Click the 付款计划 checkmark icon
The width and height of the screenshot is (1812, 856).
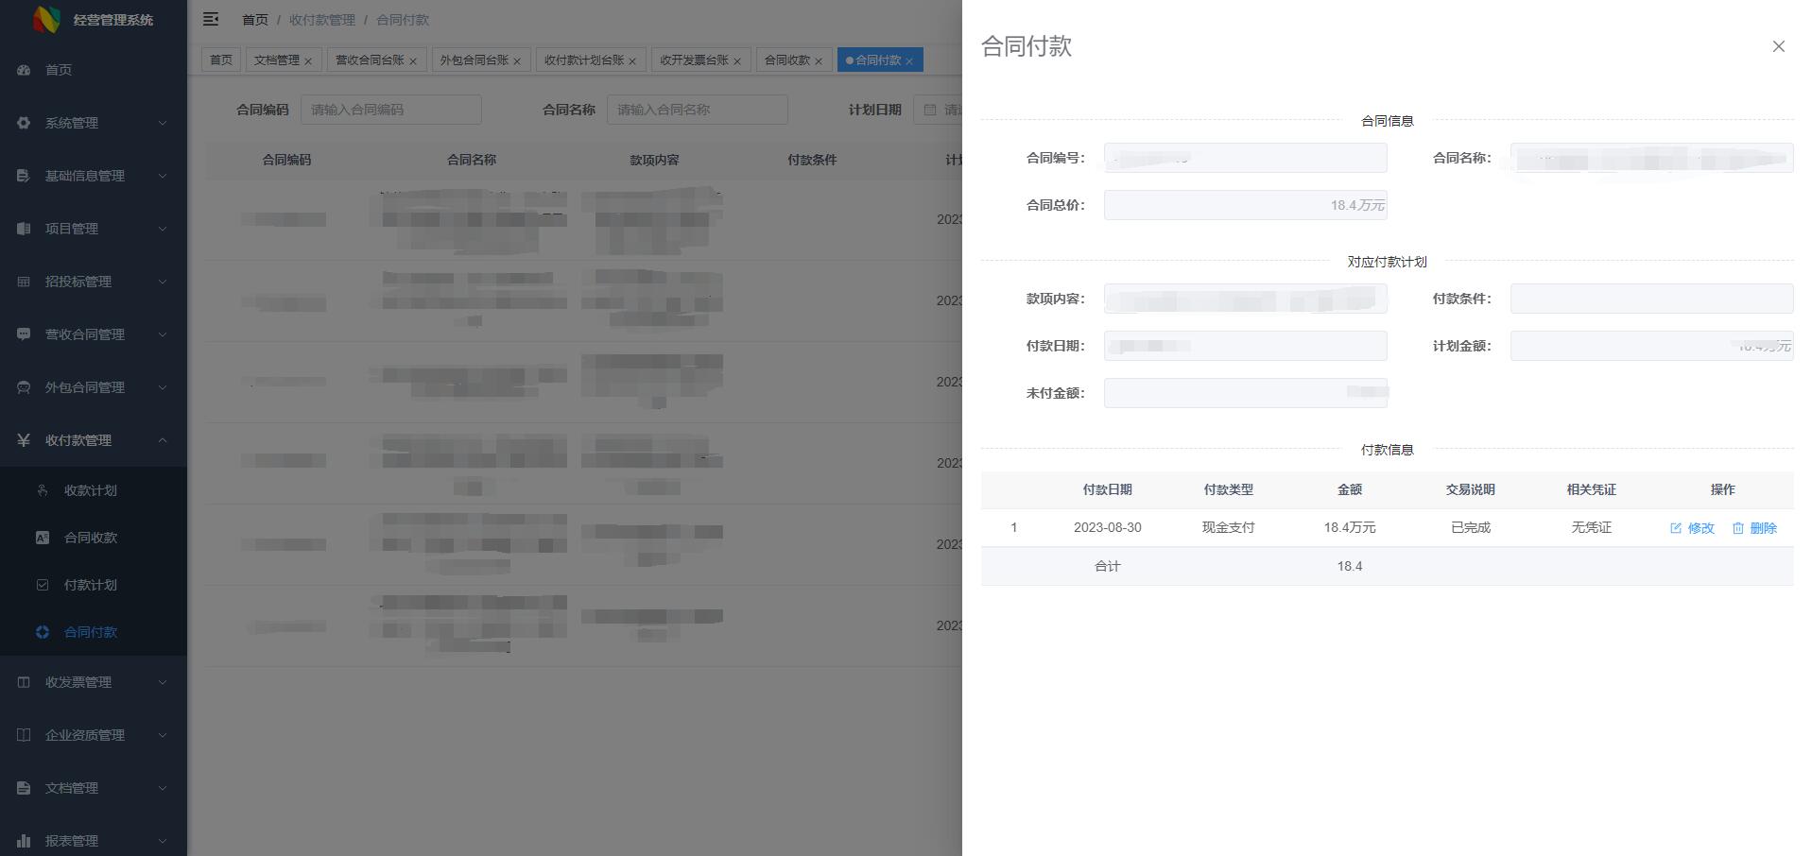(43, 585)
